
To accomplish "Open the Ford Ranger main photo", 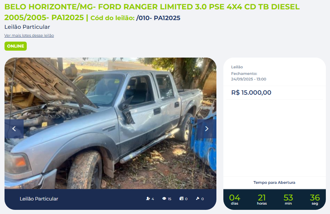I will (110, 123).
